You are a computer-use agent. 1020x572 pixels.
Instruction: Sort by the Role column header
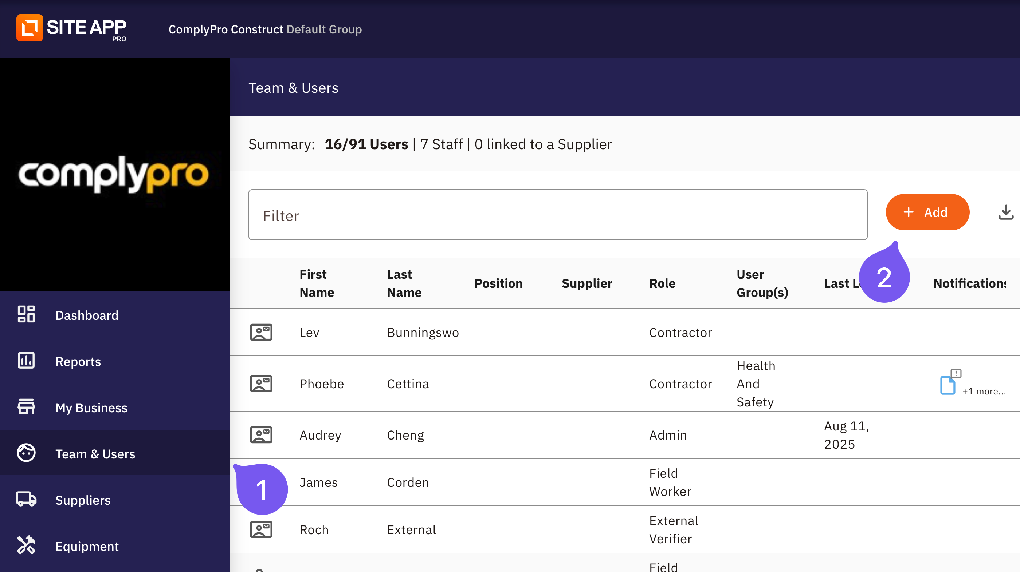click(662, 283)
